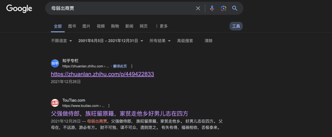Click the TouTiao favicon in second result
Screen dimensions: 332x137
click(55, 103)
